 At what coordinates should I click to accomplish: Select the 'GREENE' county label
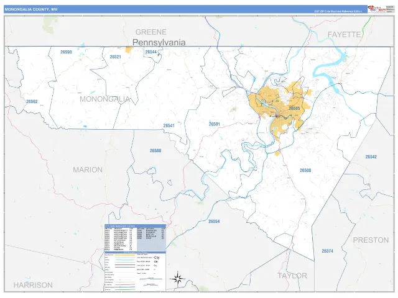pyautogui.click(x=151, y=32)
